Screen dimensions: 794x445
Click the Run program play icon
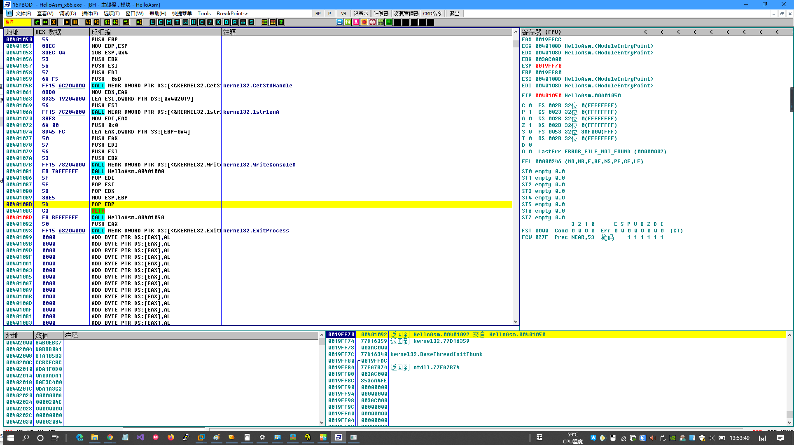(67, 22)
